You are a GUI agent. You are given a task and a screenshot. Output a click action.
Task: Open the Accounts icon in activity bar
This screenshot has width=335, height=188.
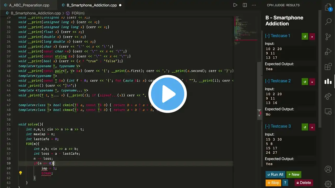pyautogui.click(x=328, y=169)
